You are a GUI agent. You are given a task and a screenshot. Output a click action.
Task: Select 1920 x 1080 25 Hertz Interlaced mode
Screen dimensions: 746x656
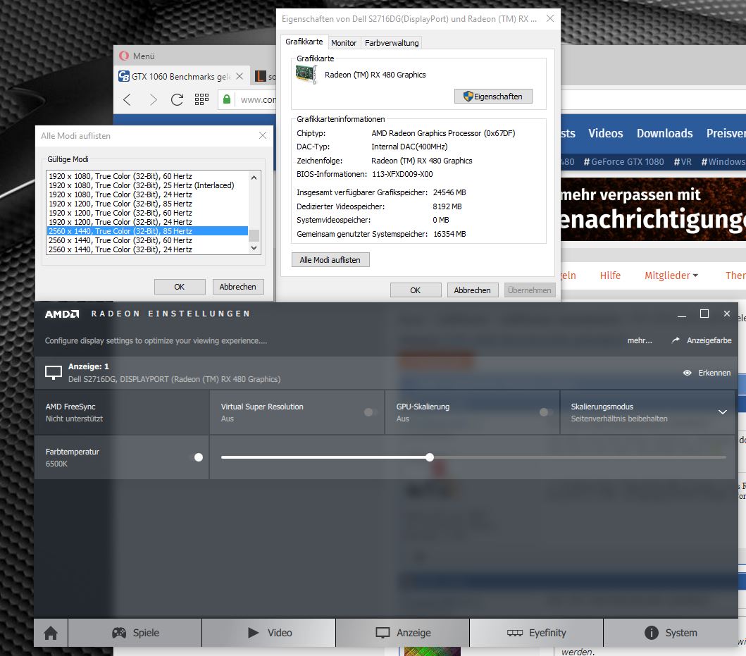(x=147, y=185)
